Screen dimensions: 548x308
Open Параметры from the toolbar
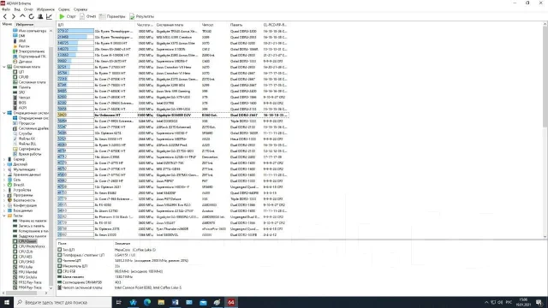click(112, 16)
